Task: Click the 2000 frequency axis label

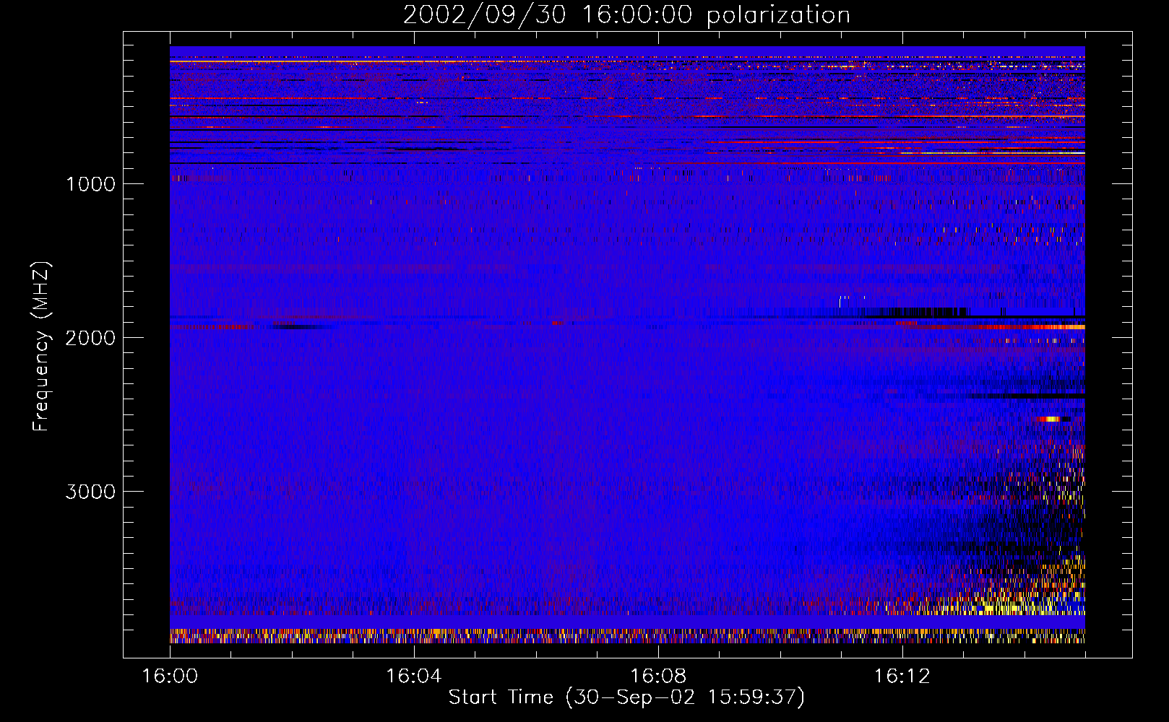Action: click(91, 338)
